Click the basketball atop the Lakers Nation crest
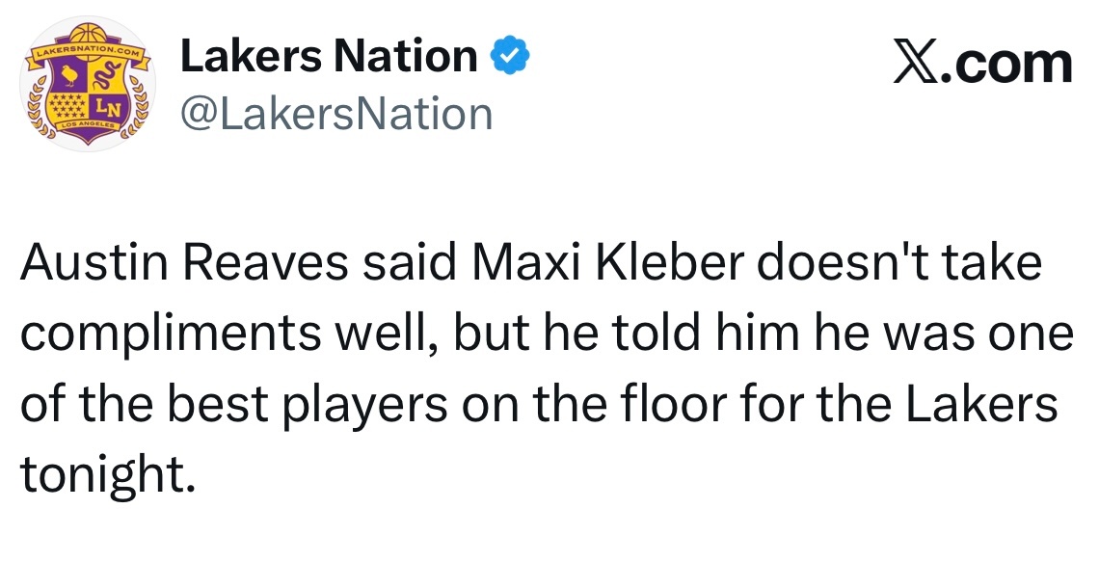The width and height of the screenshot is (1099, 562). point(88,34)
